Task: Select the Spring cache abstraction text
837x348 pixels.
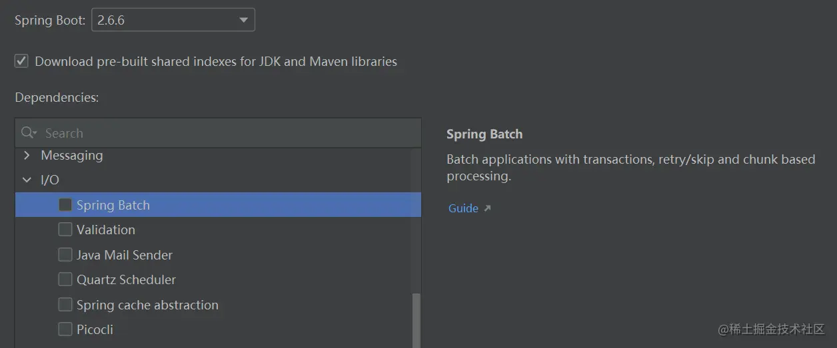Action: click(x=147, y=305)
